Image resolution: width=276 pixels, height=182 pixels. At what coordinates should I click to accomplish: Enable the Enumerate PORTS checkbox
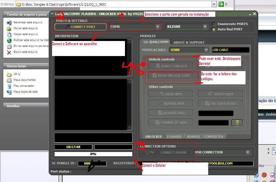click(x=214, y=24)
